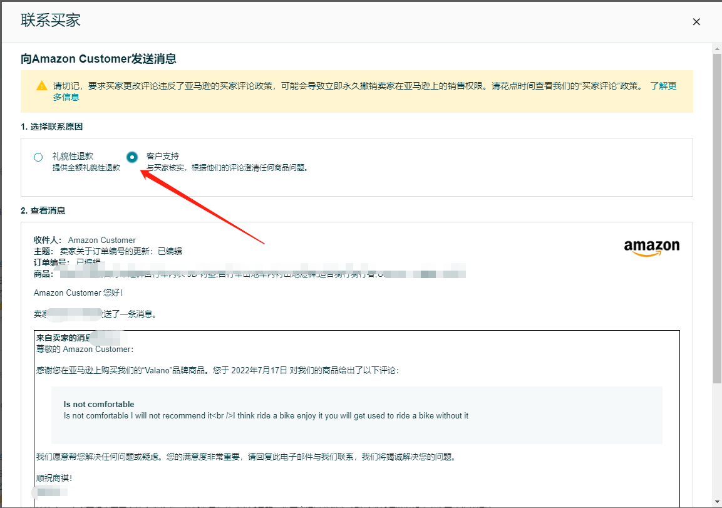Open the 了解更多信息 link in the warning banner
The width and height of the screenshot is (722, 508).
click(663, 86)
